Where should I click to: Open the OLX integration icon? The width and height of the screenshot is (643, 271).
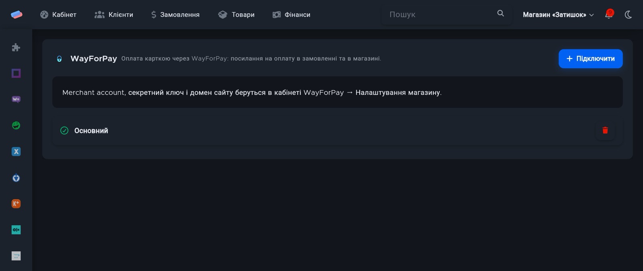[16, 230]
